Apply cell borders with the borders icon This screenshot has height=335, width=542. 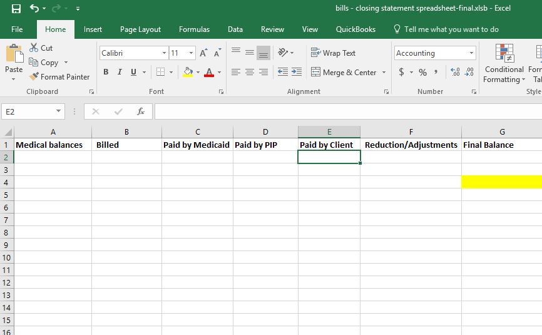pyautogui.click(x=160, y=72)
